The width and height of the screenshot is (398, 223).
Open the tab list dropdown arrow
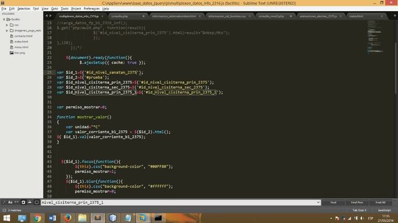click(x=395, y=16)
